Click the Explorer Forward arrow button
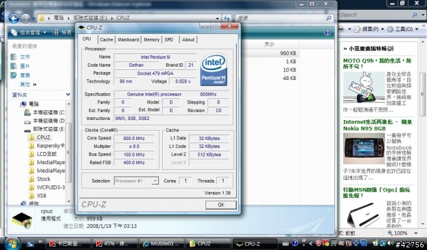This screenshot has height=250, width=427. pyautogui.click(x=25, y=18)
